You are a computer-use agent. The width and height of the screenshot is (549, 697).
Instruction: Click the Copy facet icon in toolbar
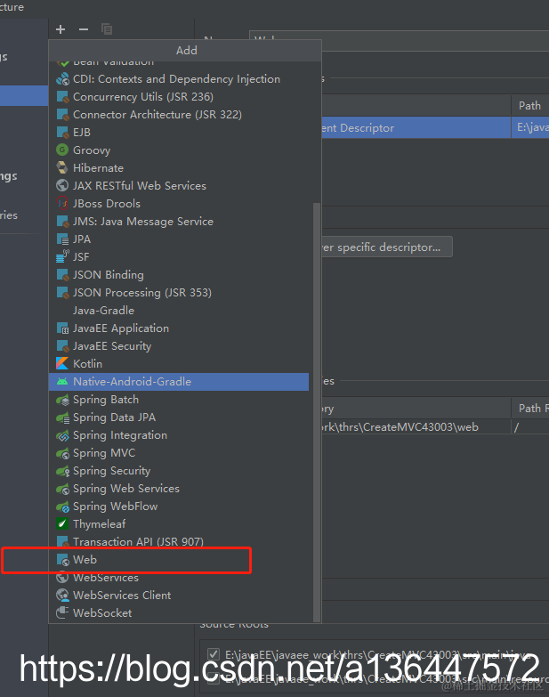107,29
